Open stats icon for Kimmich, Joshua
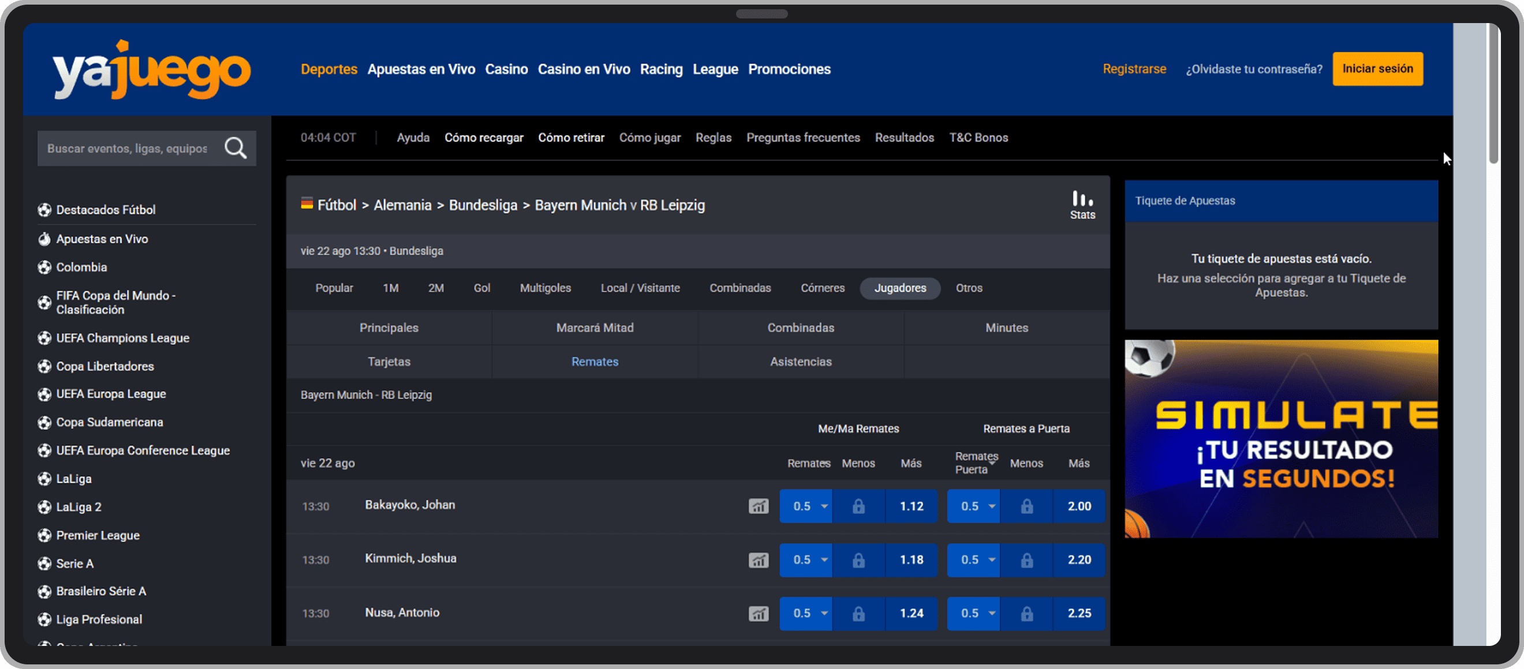This screenshot has height=669, width=1524. [x=758, y=559]
